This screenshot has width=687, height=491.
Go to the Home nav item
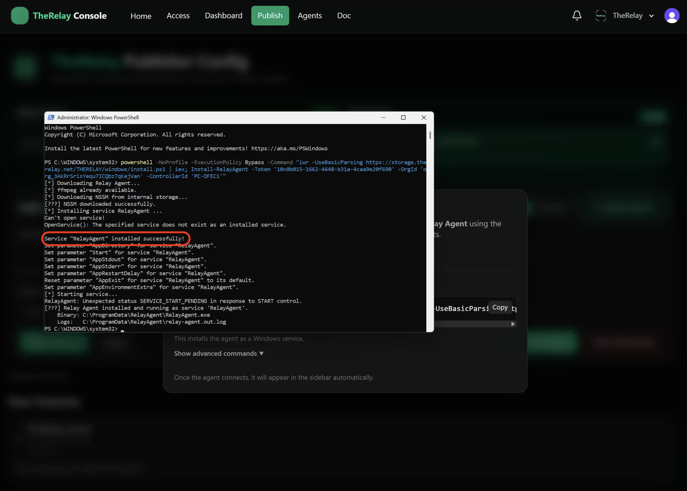pyautogui.click(x=141, y=16)
